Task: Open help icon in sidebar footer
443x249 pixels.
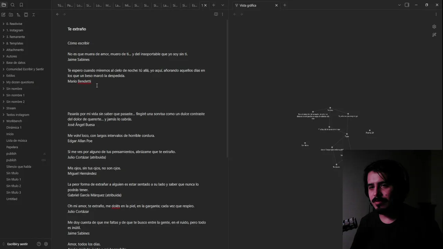Action: pyautogui.click(x=39, y=244)
